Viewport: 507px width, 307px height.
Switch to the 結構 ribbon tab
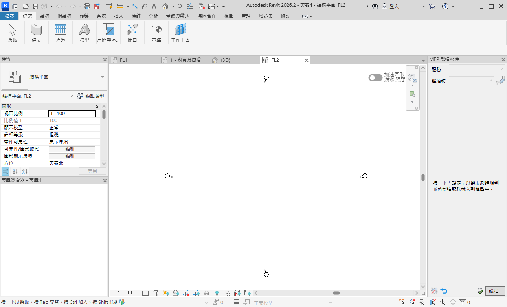point(45,16)
